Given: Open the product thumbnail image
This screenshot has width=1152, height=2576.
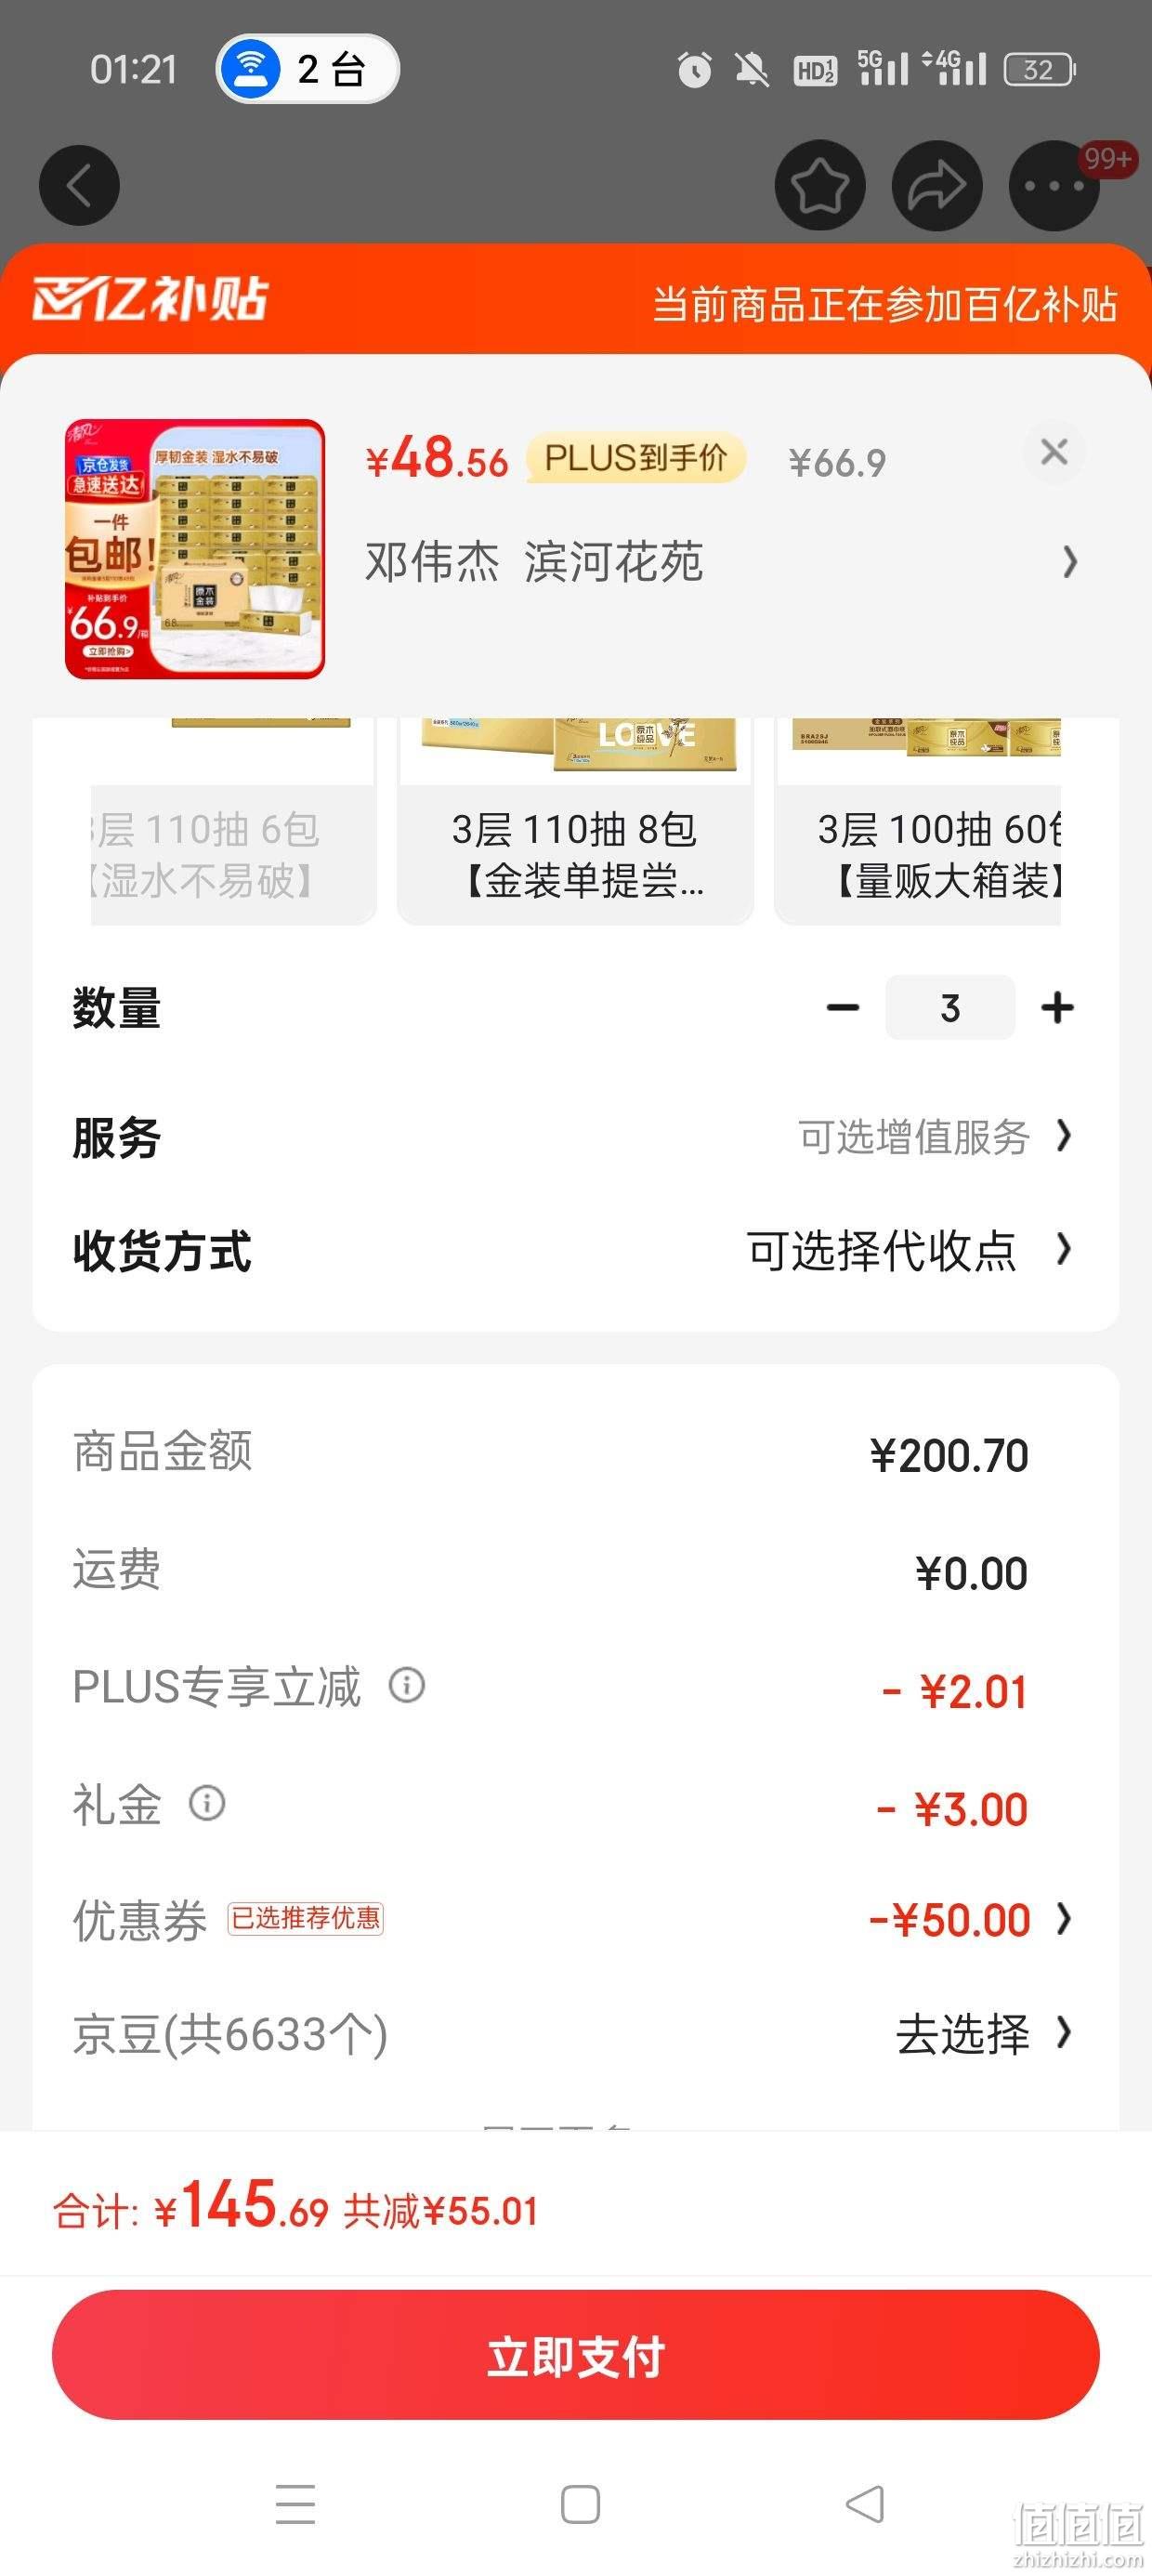Looking at the screenshot, I should (195, 549).
